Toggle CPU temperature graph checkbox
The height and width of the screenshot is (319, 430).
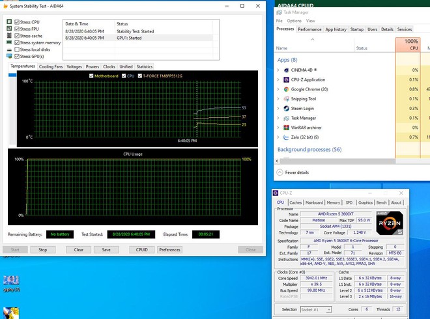124,76
